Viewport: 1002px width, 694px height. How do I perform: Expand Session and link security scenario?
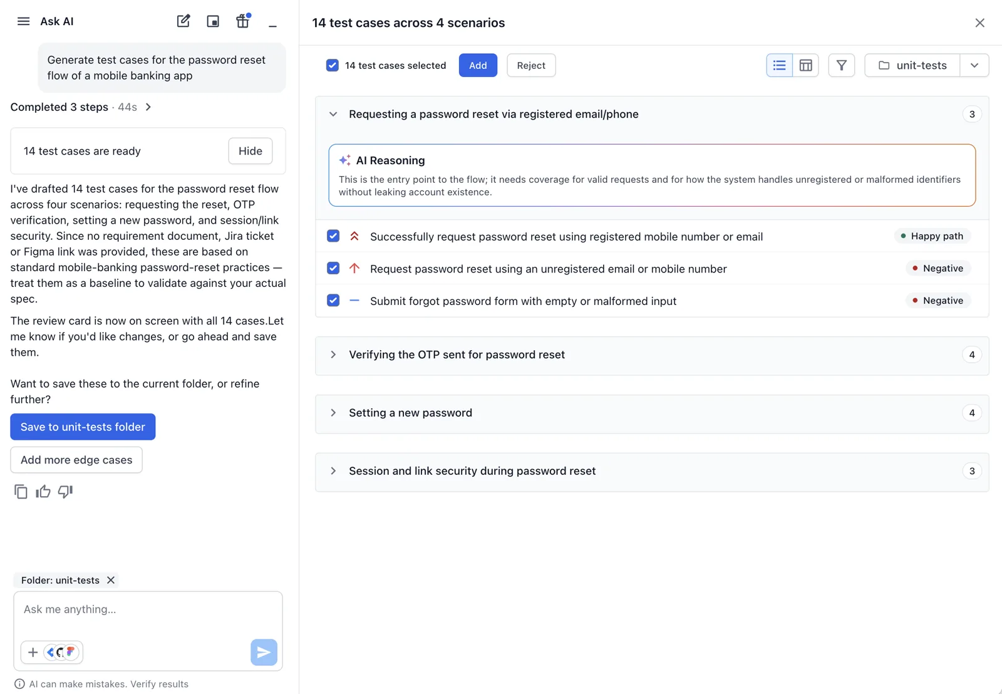(333, 471)
